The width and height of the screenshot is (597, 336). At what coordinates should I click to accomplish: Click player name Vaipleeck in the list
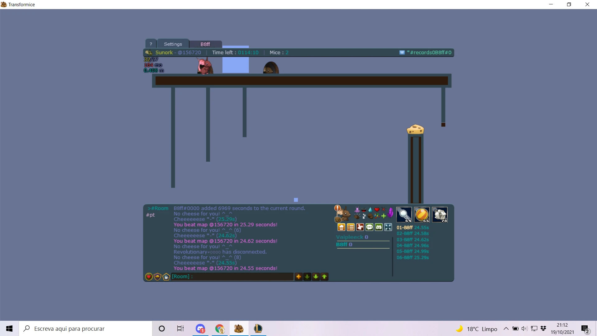click(x=349, y=237)
